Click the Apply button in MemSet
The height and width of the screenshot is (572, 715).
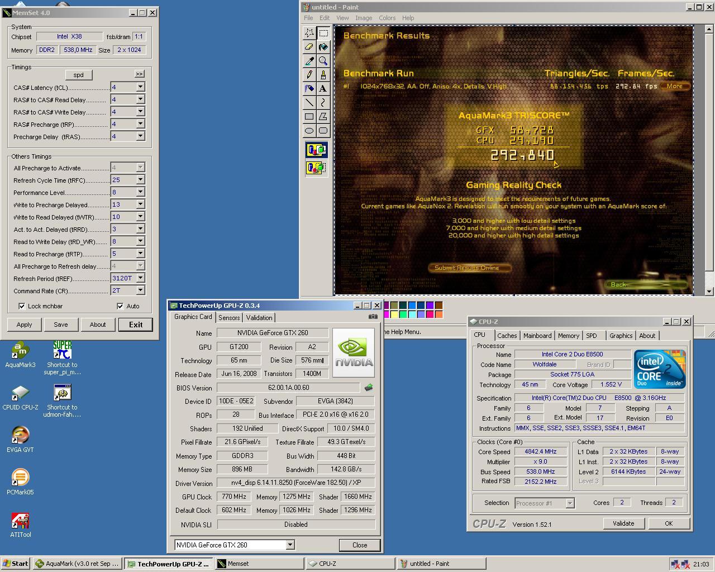tap(24, 325)
